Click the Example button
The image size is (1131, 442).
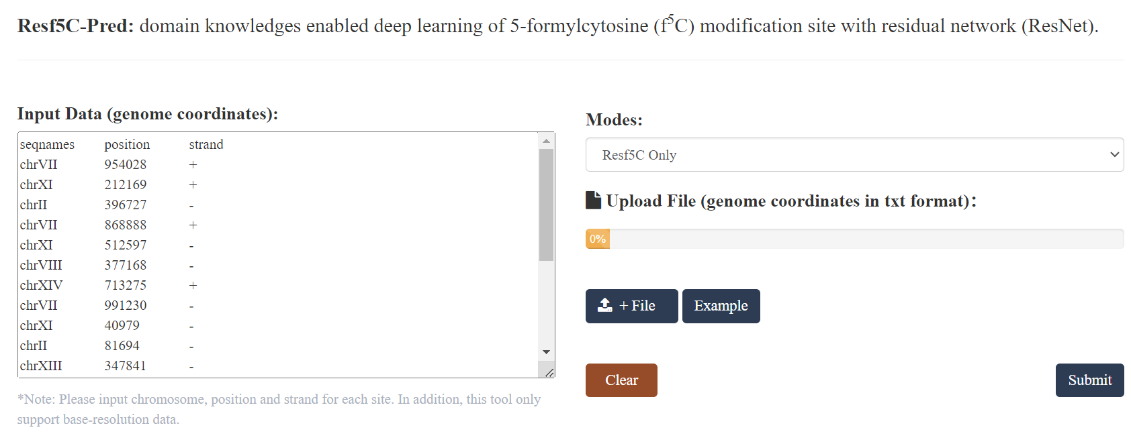click(721, 306)
